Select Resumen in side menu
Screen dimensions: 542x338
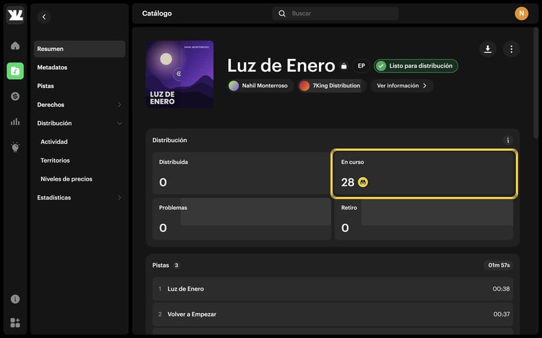tap(80, 49)
